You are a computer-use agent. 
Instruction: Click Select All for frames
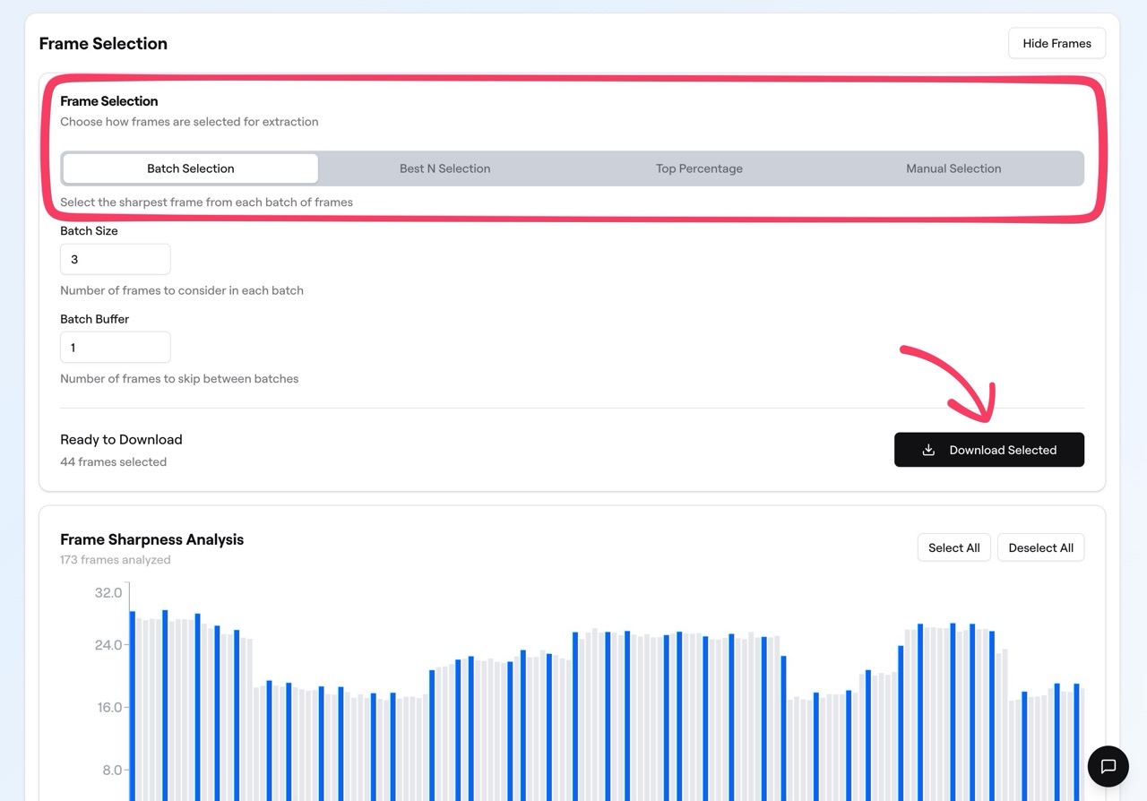pyautogui.click(x=953, y=547)
